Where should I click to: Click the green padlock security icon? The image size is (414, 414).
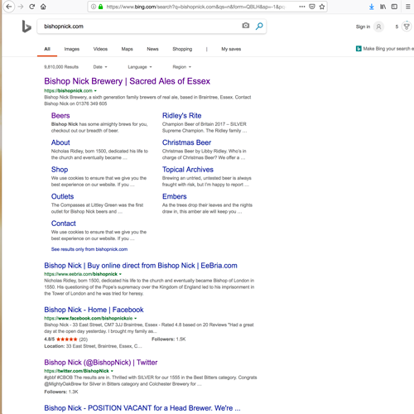click(100, 7)
